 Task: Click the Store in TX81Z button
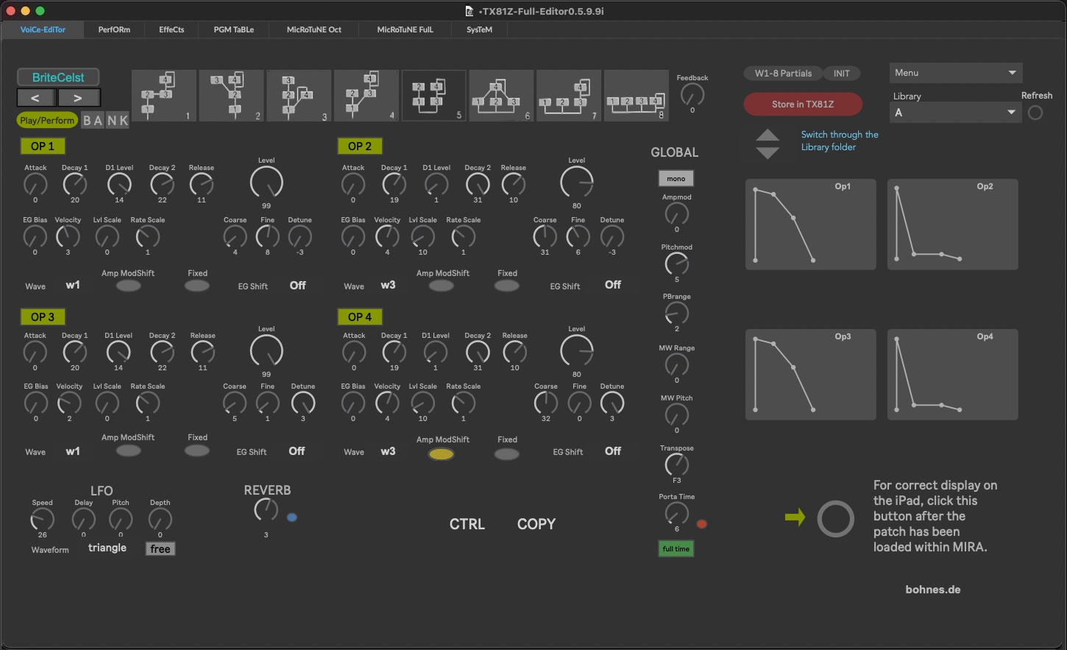point(803,105)
